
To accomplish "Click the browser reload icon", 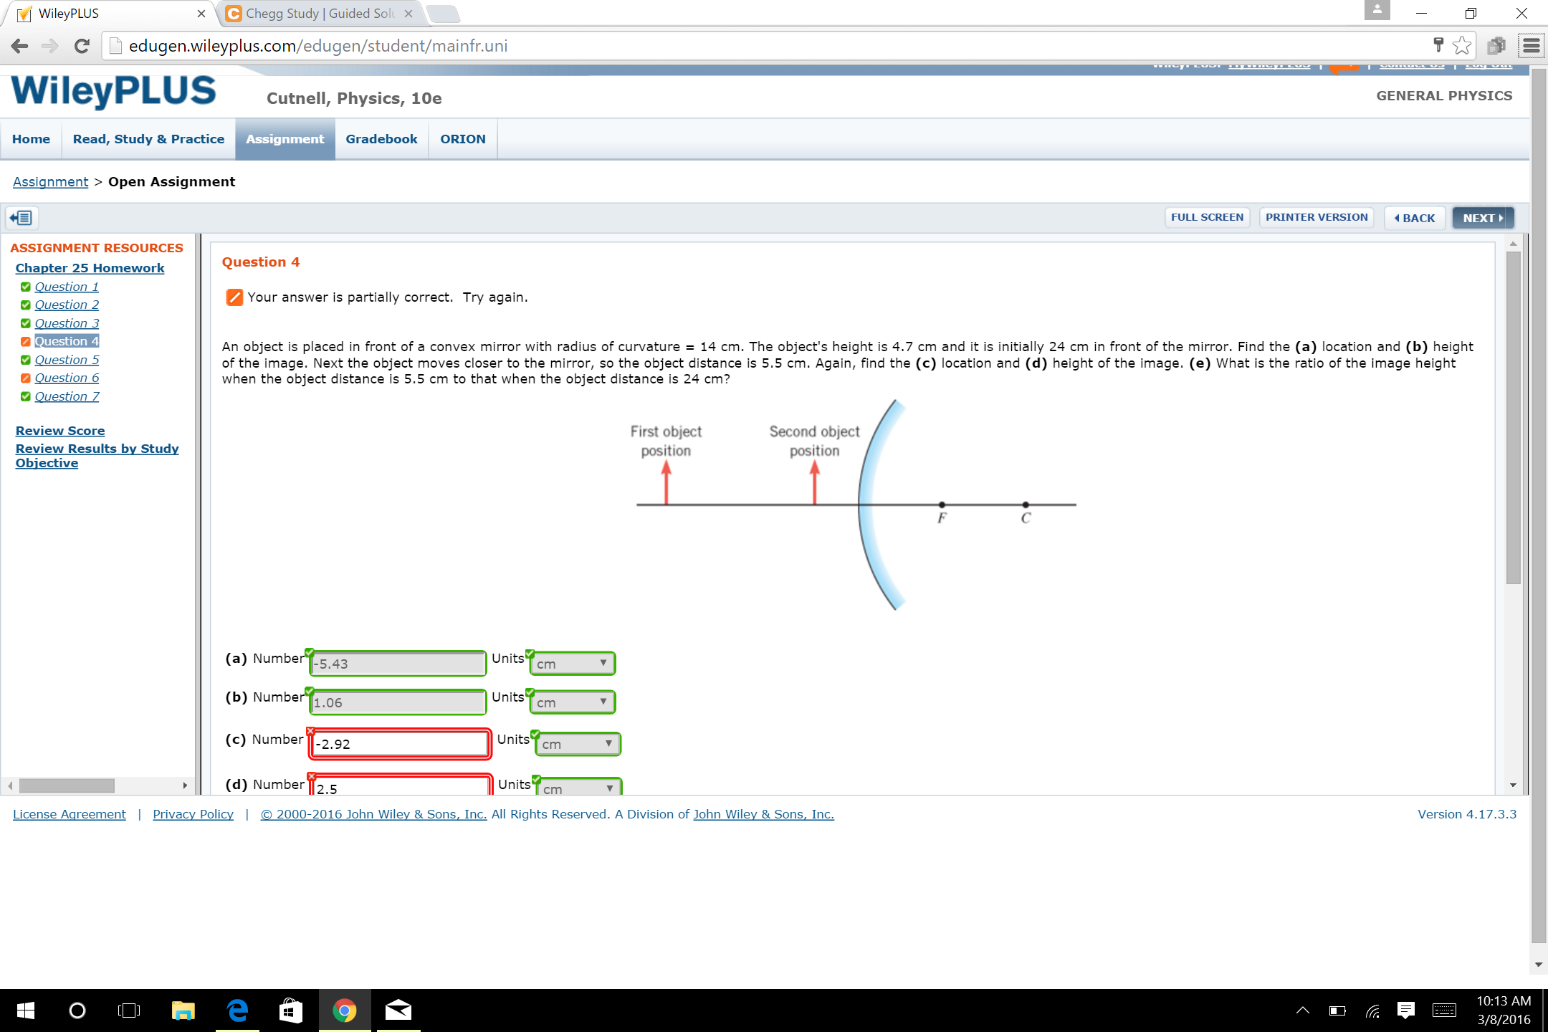I will [x=82, y=47].
